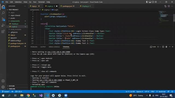Change CRLF end of line sequence
Image resolution: width=175 pixels, height=98 pixels.
pos(153,91)
